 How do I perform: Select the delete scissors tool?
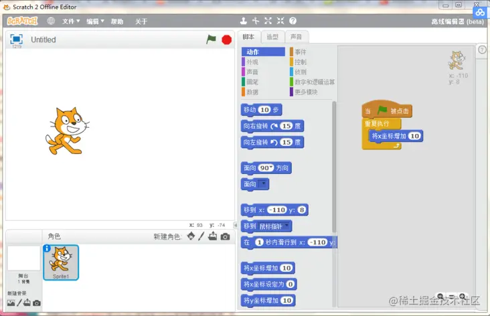[x=256, y=21]
